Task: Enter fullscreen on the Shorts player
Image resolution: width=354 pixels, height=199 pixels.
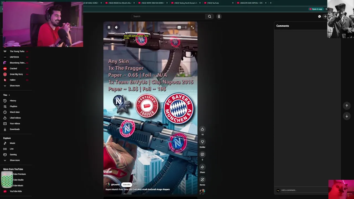Action: pos(192,27)
